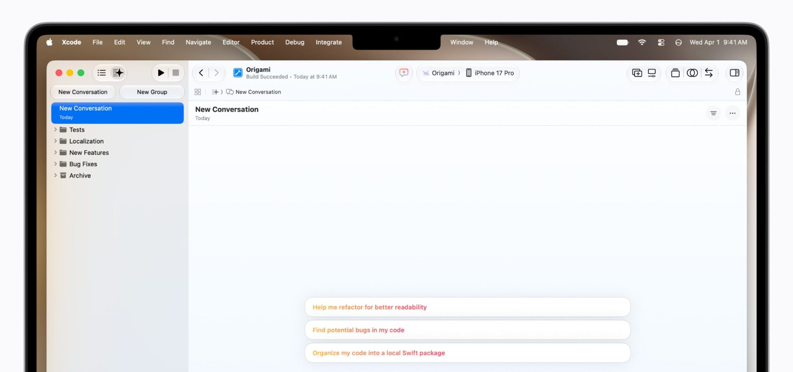
Task: Choose Organize my code into local Swift package
Action: 468,353
